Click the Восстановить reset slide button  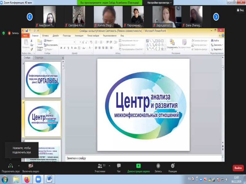coord(51,45)
